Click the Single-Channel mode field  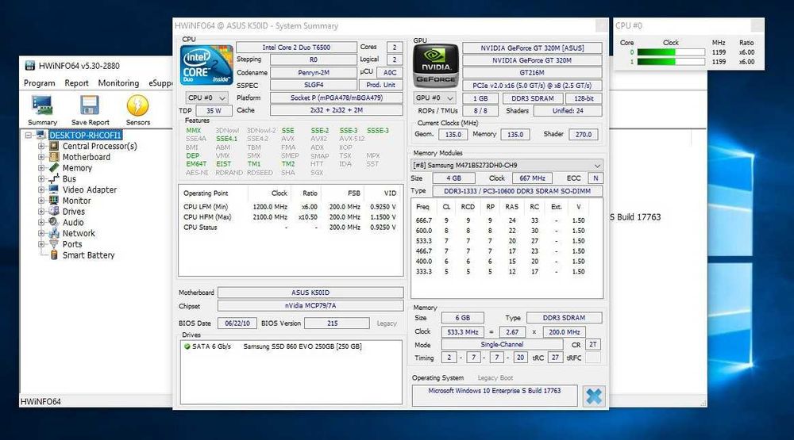click(502, 344)
